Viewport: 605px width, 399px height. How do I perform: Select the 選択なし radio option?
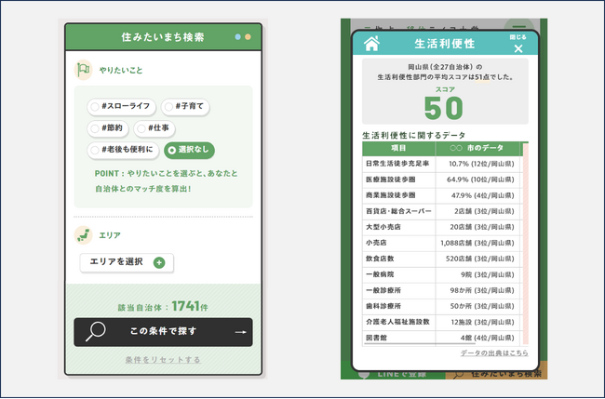tap(190, 150)
